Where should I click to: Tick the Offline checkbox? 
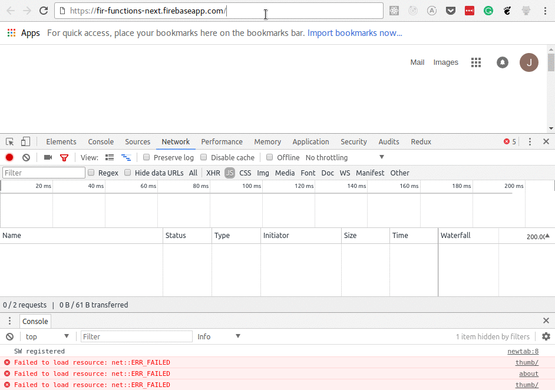[x=270, y=157]
